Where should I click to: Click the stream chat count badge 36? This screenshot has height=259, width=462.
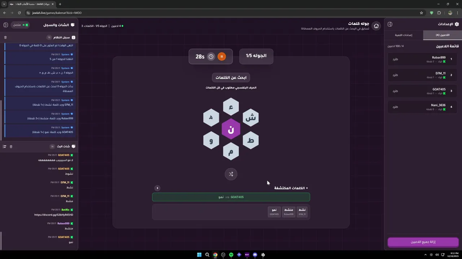[x=52, y=146]
